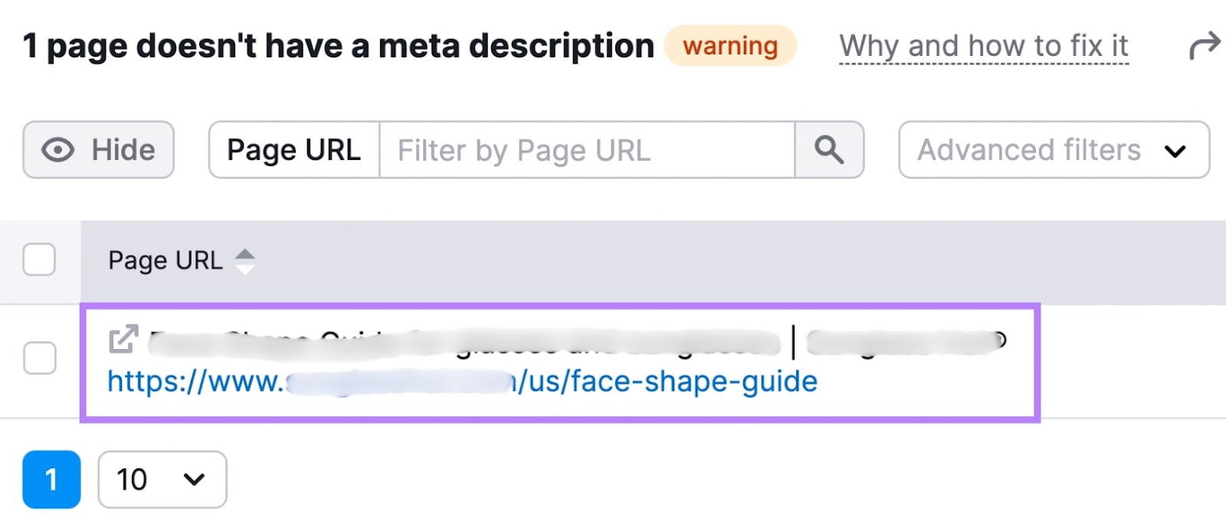This screenshot has width=1226, height=525.
Task: Open the rows-per-page 10 dropdown
Action: coord(162,480)
